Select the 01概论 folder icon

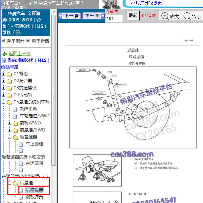coord(9,74)
